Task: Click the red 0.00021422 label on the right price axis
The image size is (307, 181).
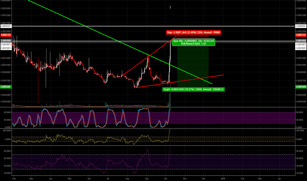Action: coord(301,35)
